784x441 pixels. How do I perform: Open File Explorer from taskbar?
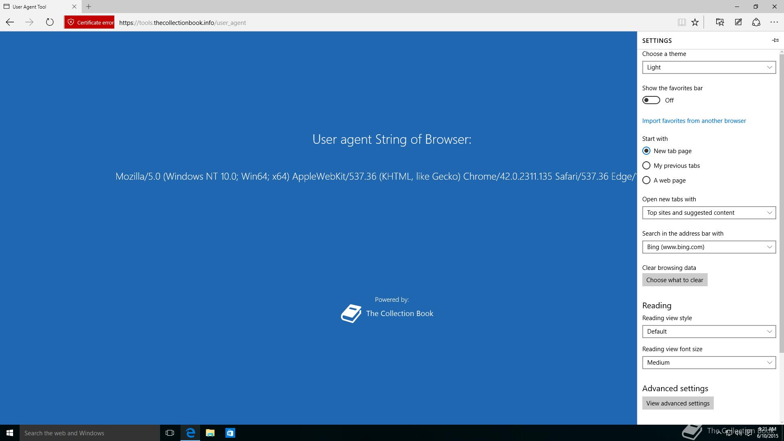210,433
